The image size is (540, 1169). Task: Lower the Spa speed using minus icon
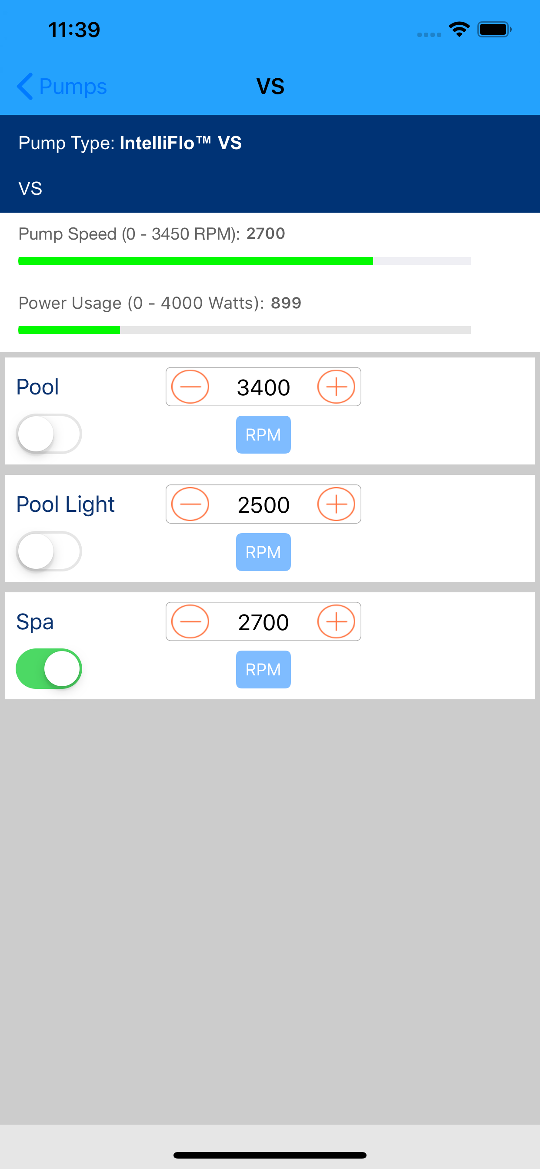[x=190, y=622]
